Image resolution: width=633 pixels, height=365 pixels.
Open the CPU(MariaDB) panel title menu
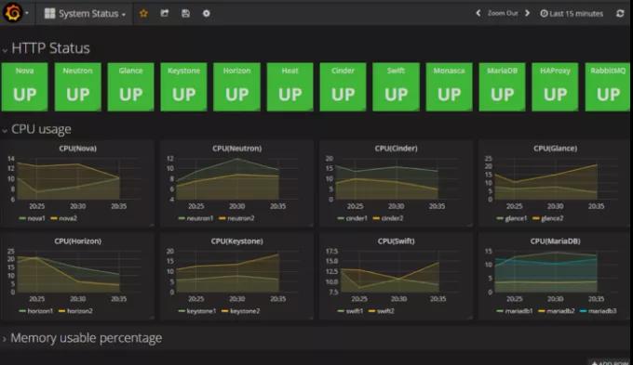coord(555,241)
